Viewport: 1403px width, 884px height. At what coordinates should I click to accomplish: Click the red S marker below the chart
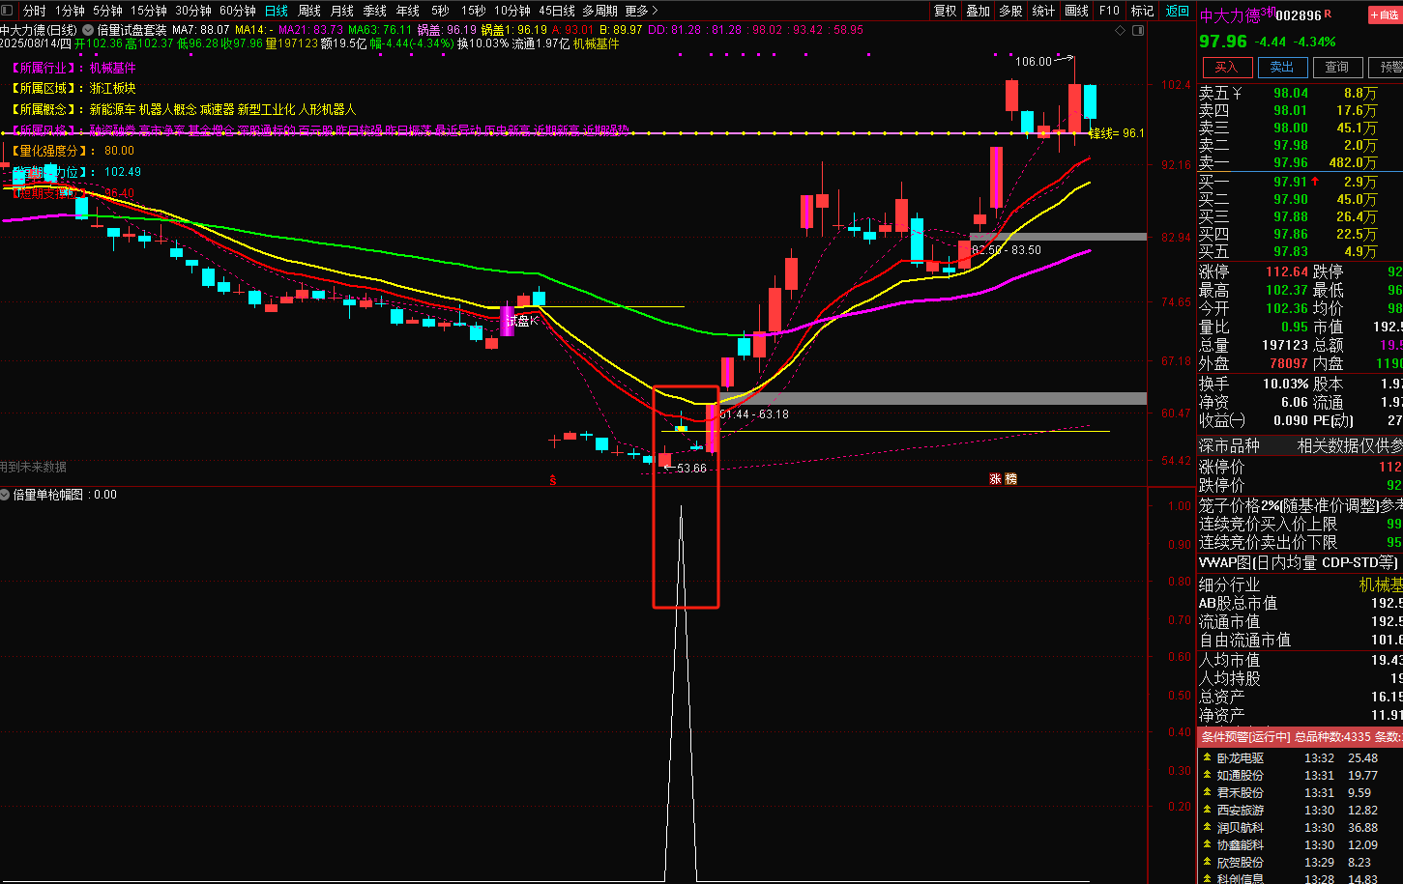[x=553, y=479]
